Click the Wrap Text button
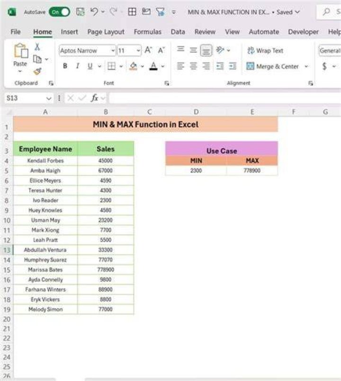 pos(265,51)
